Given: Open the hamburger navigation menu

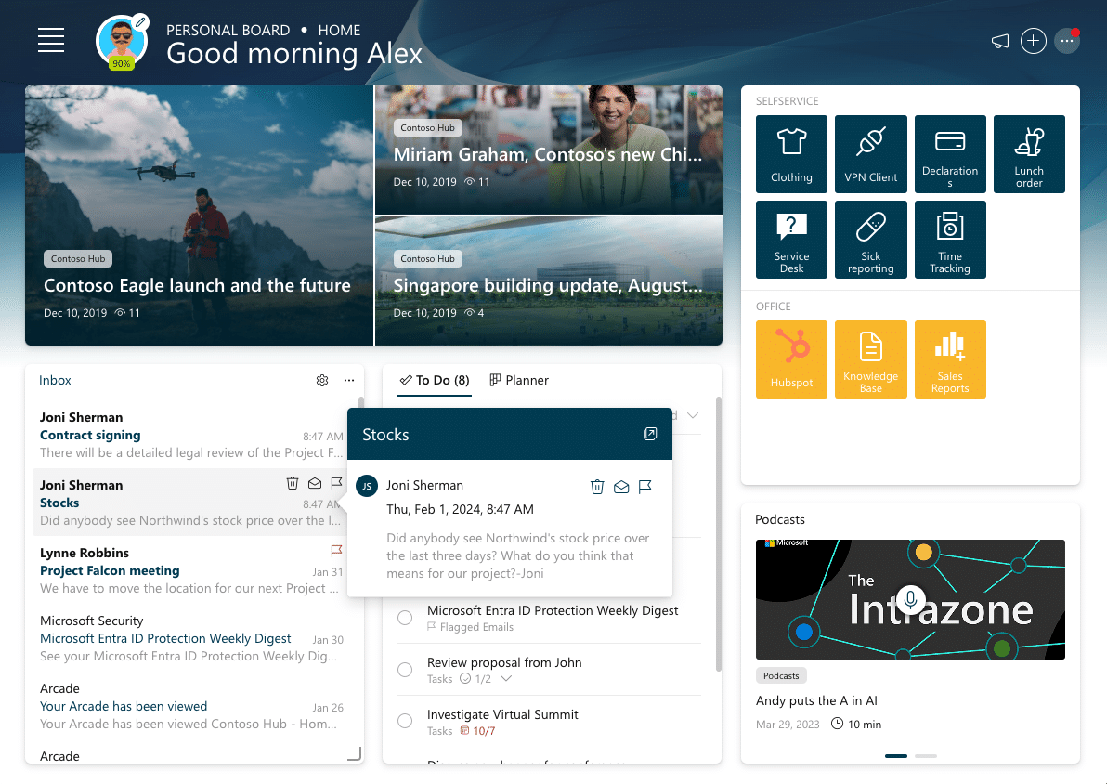Looking at the screenshot, I should tap(51, 41).
